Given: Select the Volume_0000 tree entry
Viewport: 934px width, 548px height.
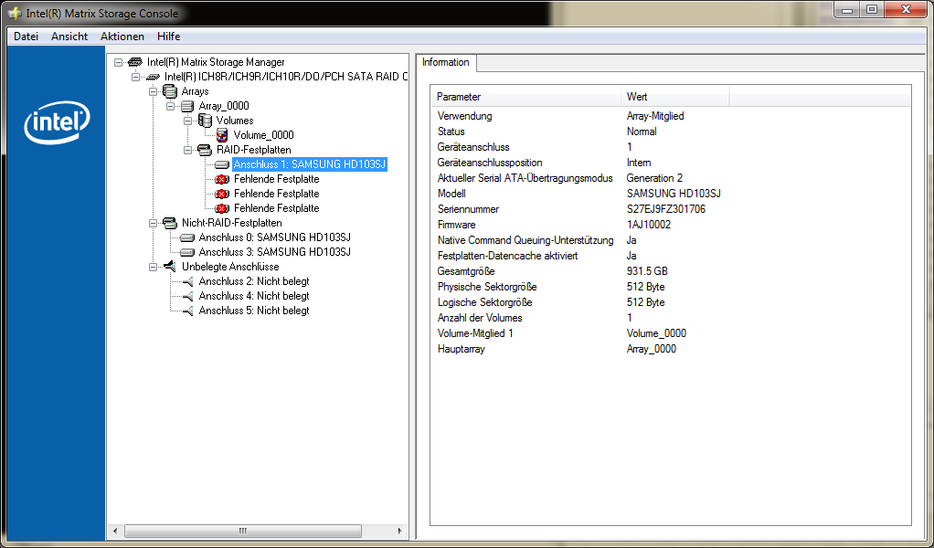Looking at the screenshot, I should (x=263, y=135).
